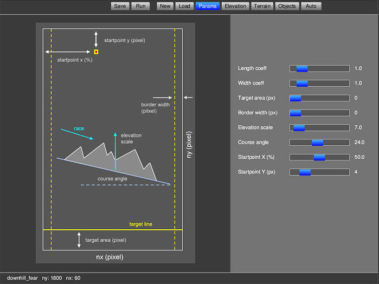Screen dimensions: 379x284
Task: Click the Border width (px) slider handle
Action: 296,113
